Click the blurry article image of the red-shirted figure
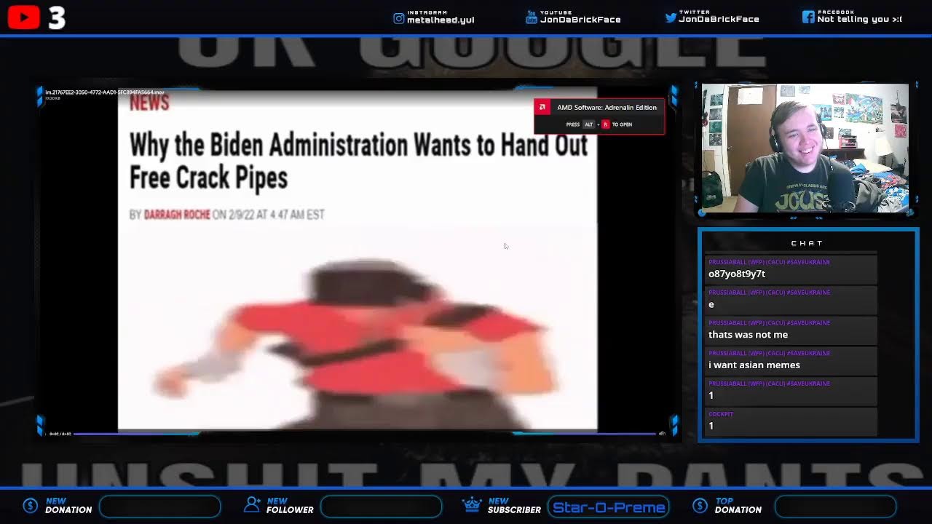The width and height of the screenshot is (932, 524). coord(357,342)
